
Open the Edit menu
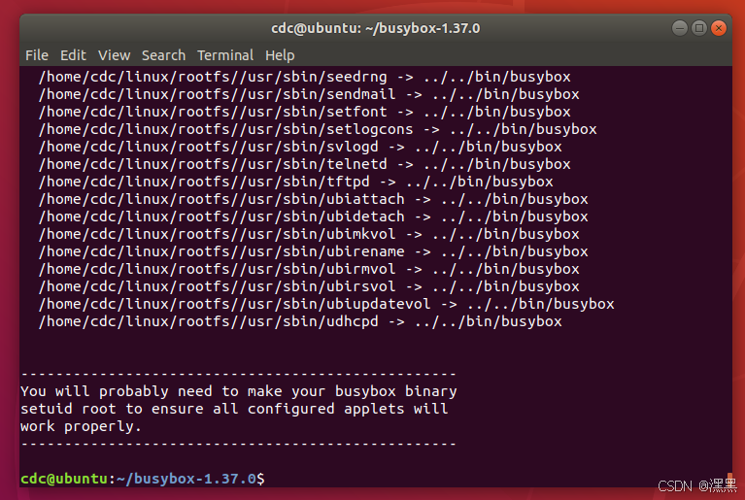pos(73,55)
